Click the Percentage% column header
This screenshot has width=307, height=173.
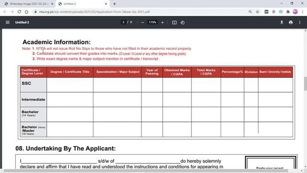pos(232,72)
